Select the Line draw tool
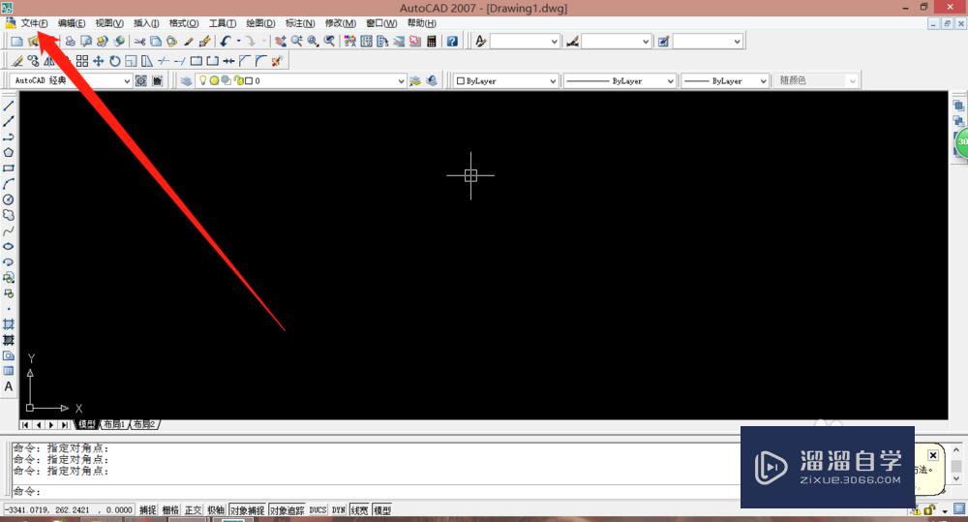968x522 pixels. pyautogui.click(x=9, y=107)
